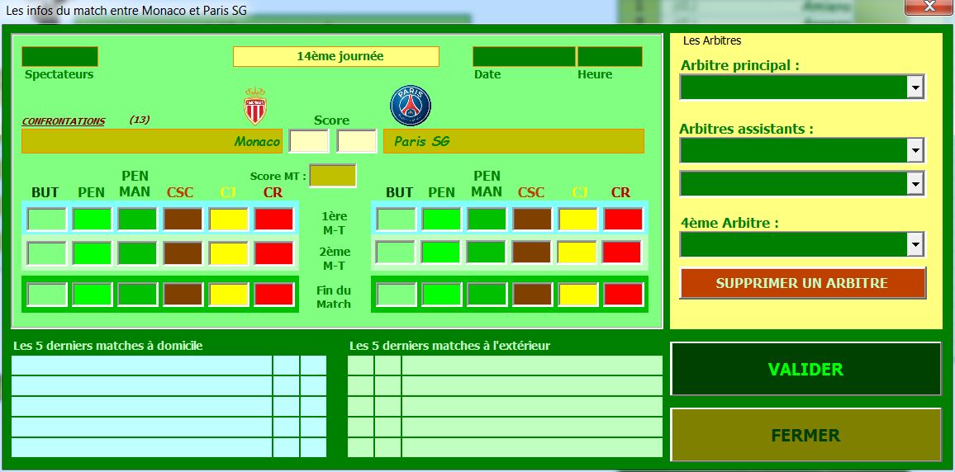Click Paris SG score input box

(x=357, y=141)
